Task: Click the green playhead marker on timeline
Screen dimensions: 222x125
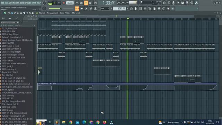Action: pyautogui.click(x=128, y=19)
